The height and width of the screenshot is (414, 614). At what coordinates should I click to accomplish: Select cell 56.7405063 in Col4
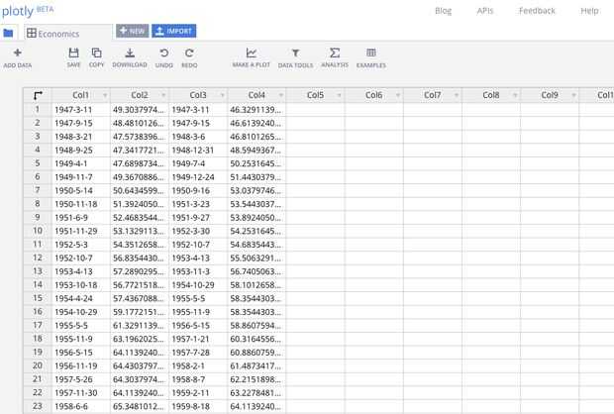tap(256, 271)
